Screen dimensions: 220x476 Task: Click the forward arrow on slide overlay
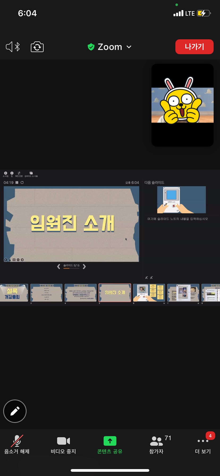(x=22, y=260)
